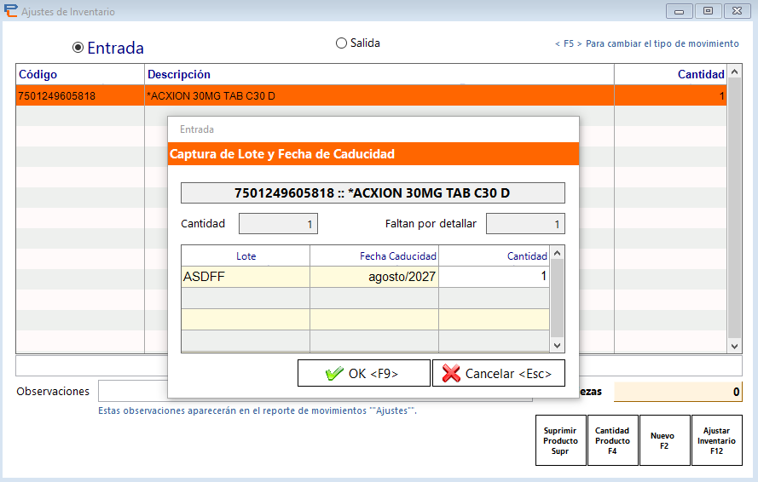Click the dialog Cantidad field
Viewport: 758px width, 482px height.
279,224
